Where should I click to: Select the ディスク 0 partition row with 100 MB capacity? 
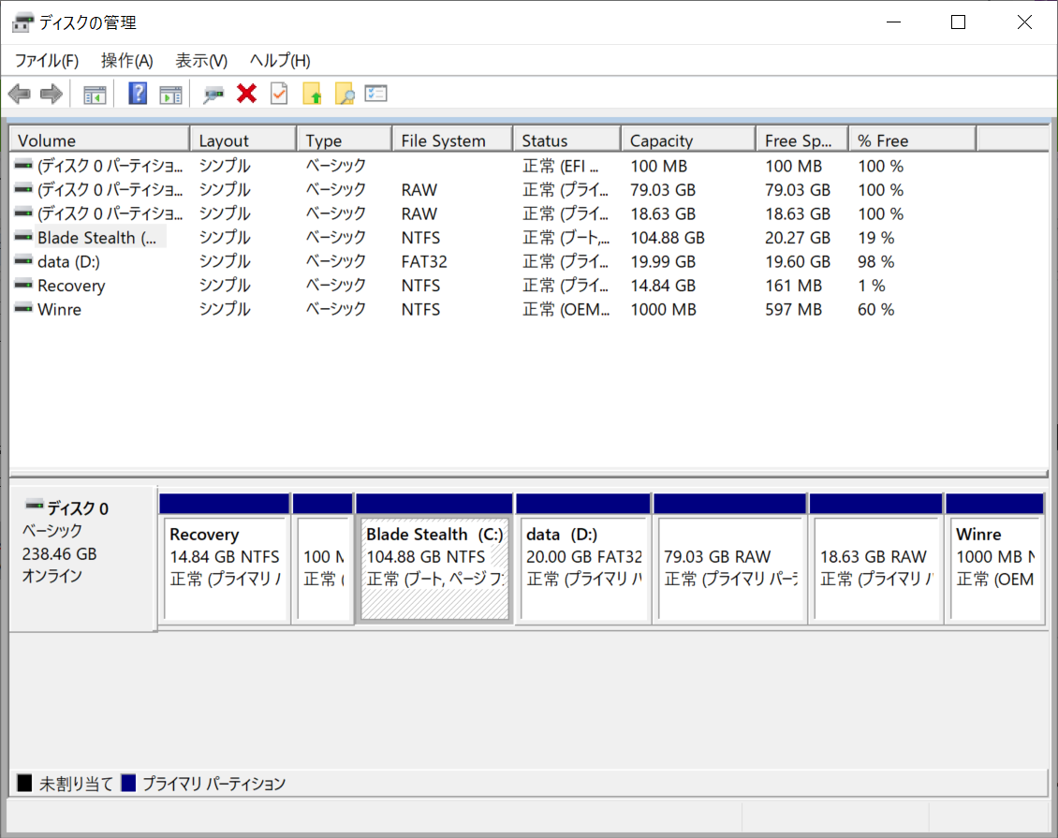[529, 166]
